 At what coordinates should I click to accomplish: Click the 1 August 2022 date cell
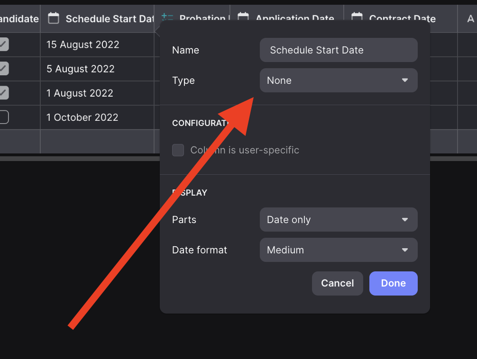point(80,93)
